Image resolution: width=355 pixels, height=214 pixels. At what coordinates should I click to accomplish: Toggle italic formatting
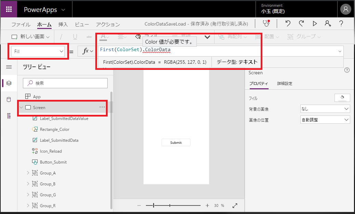point(61,36)
